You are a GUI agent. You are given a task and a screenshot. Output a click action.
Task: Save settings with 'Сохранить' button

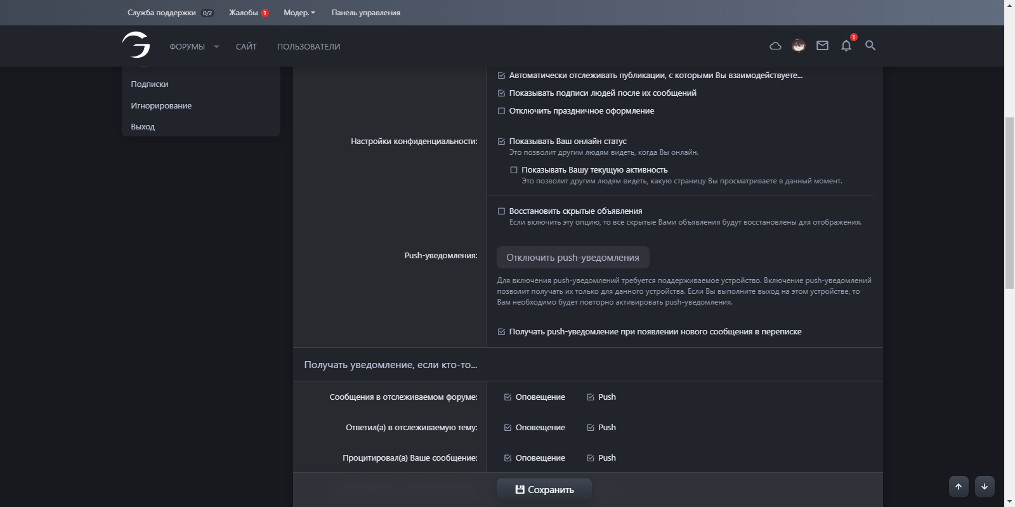click(x=544, y=490)
